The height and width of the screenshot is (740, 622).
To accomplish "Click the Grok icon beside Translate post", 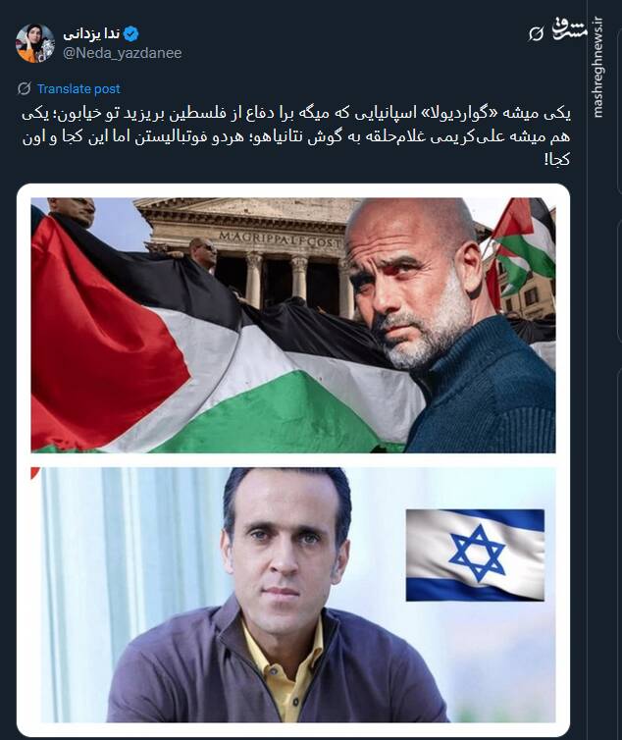I will tap(25, 88).
